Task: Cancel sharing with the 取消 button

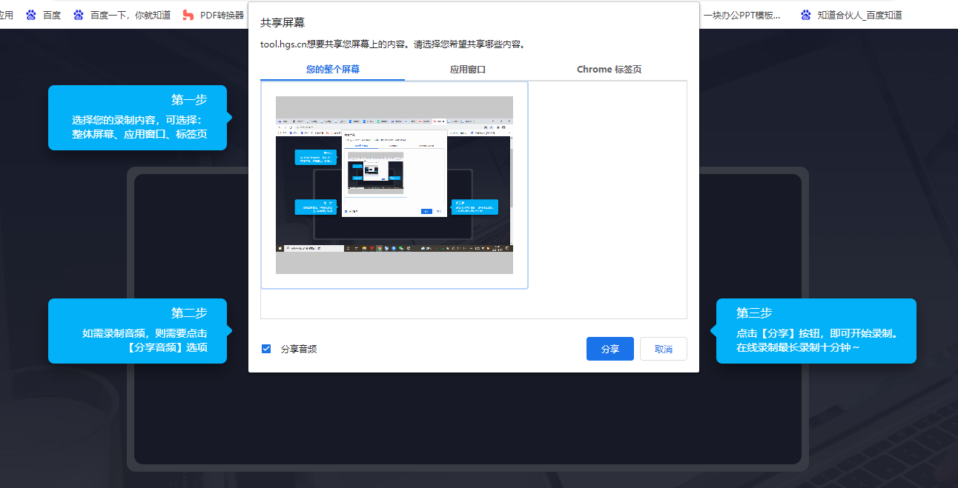Action: (664, 349)
